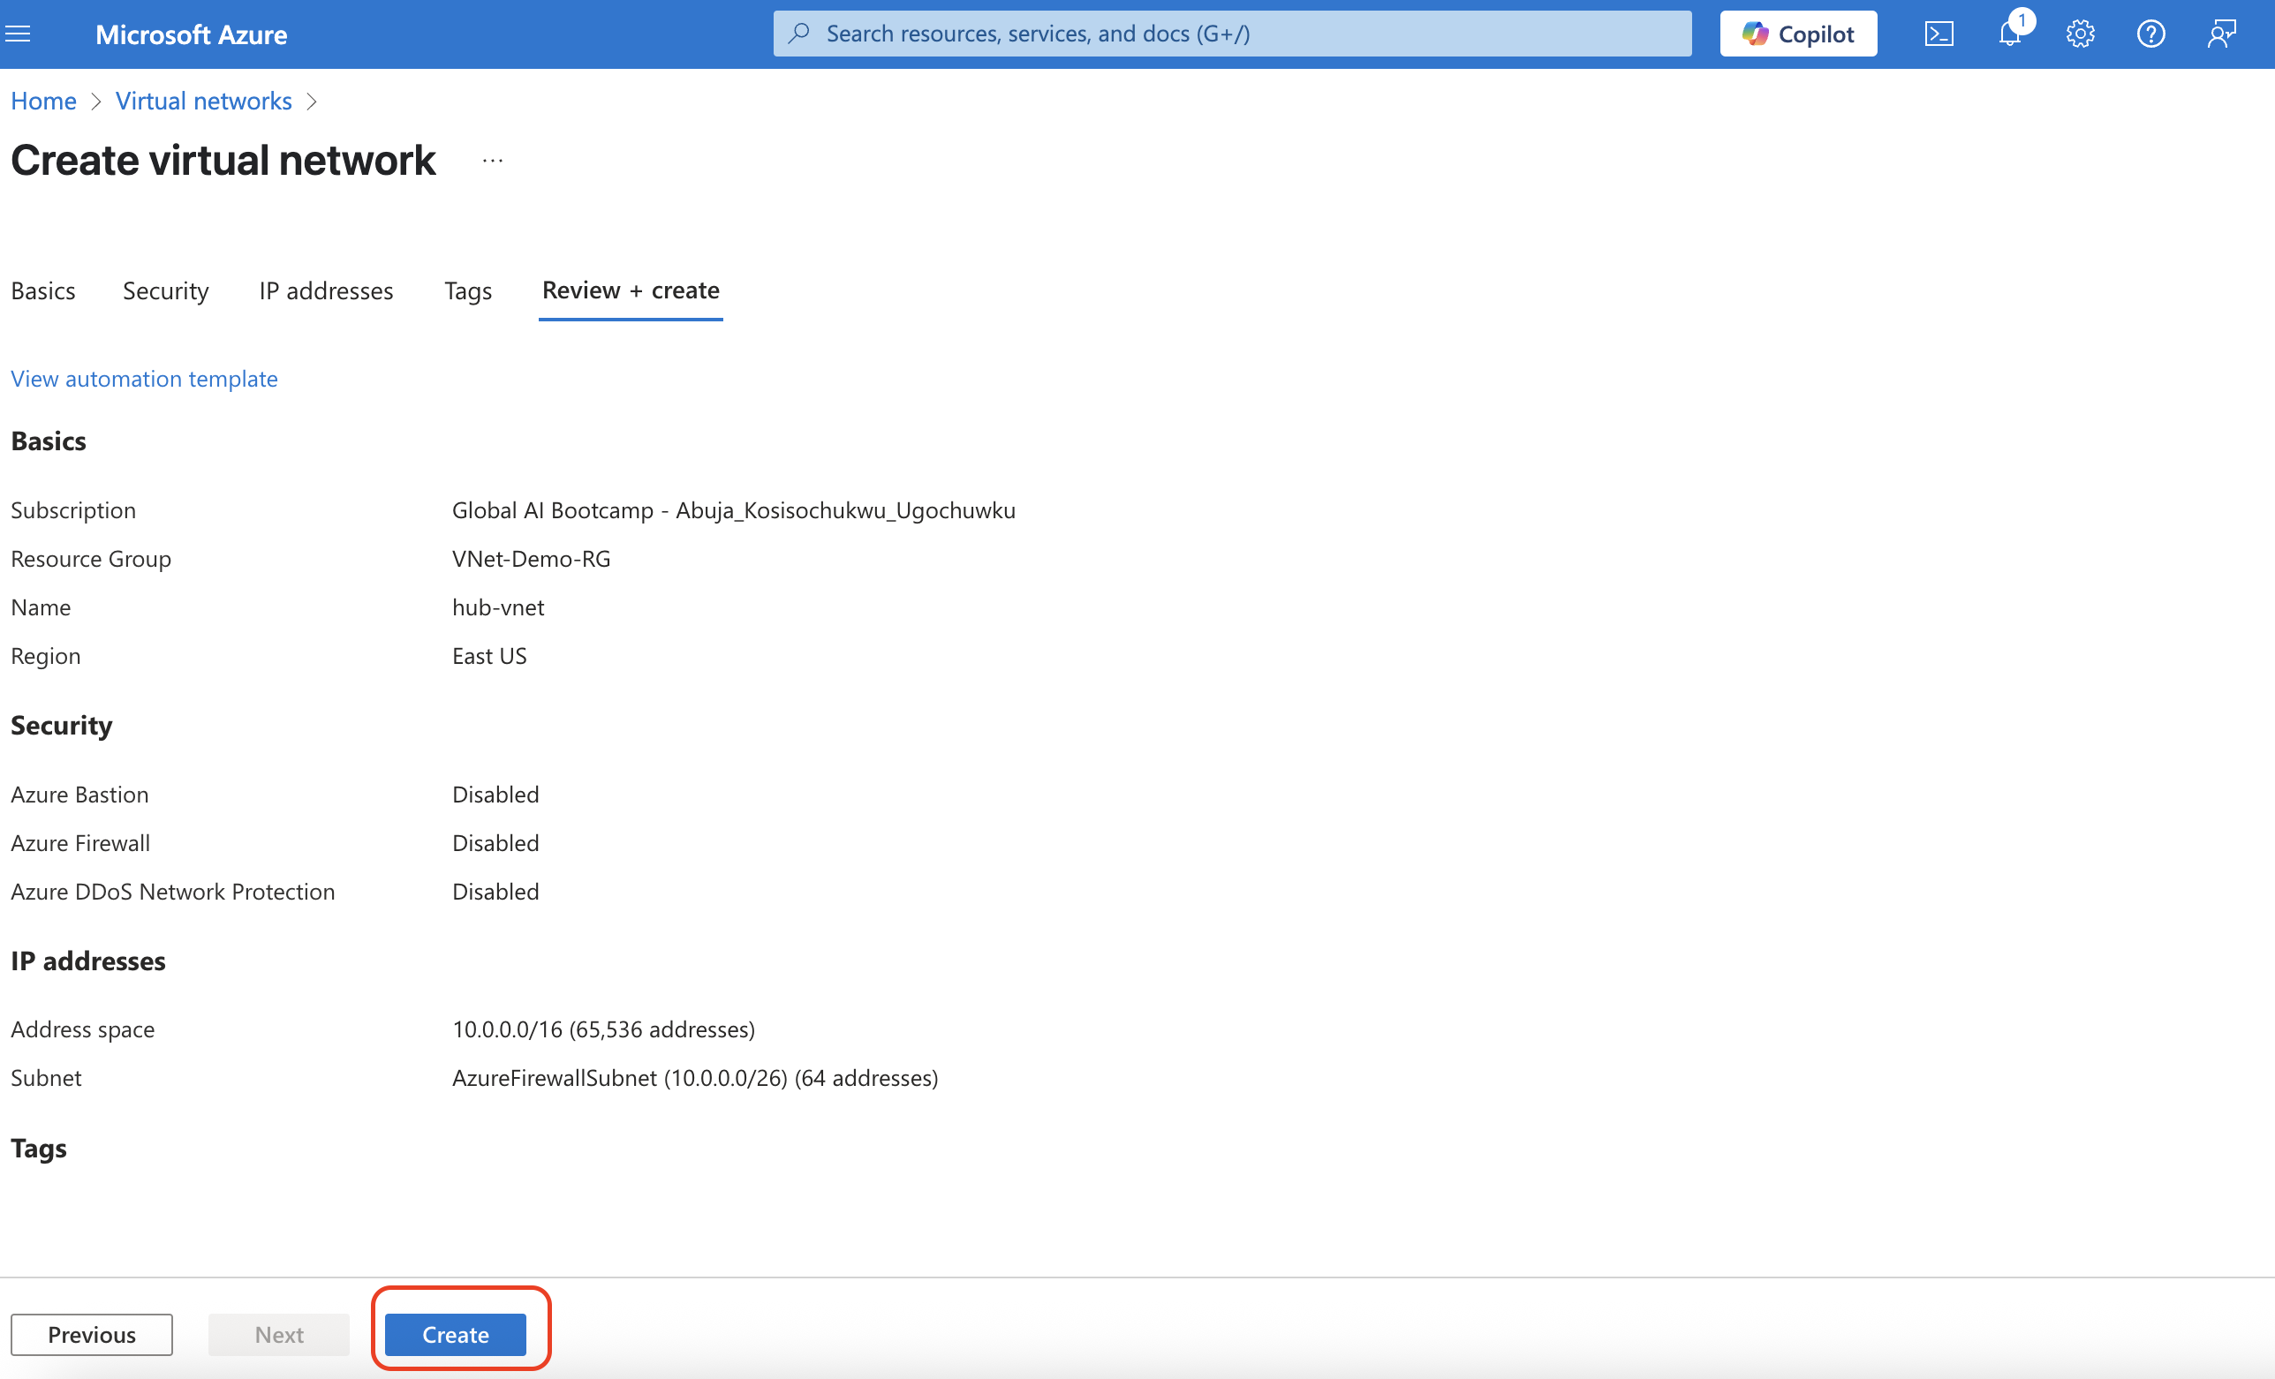The image size is (2275, 1379).
Task: Click the Address space label
Action: pyautogui.click(x=82, y=1029)
